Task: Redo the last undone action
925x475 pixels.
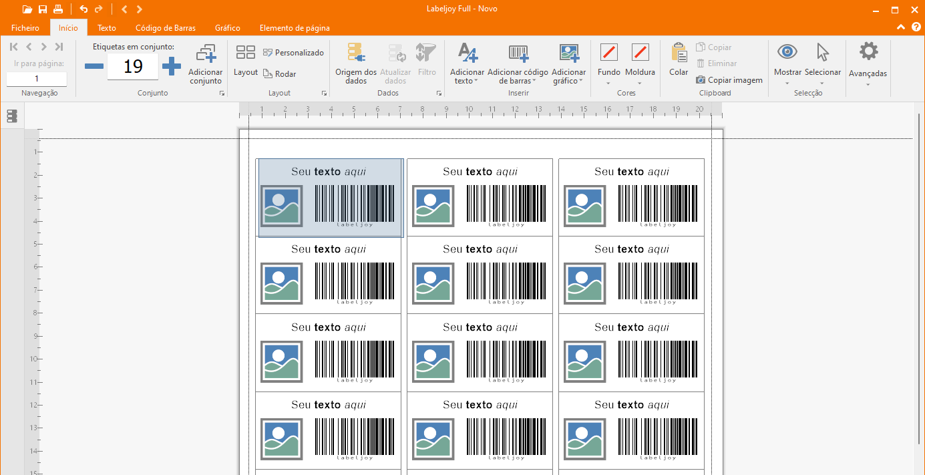Action: click(99, 9)
